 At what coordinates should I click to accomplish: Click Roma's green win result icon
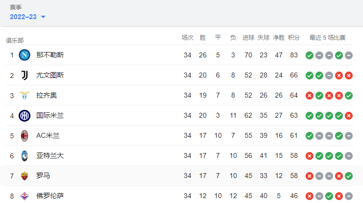click(349, 176)
